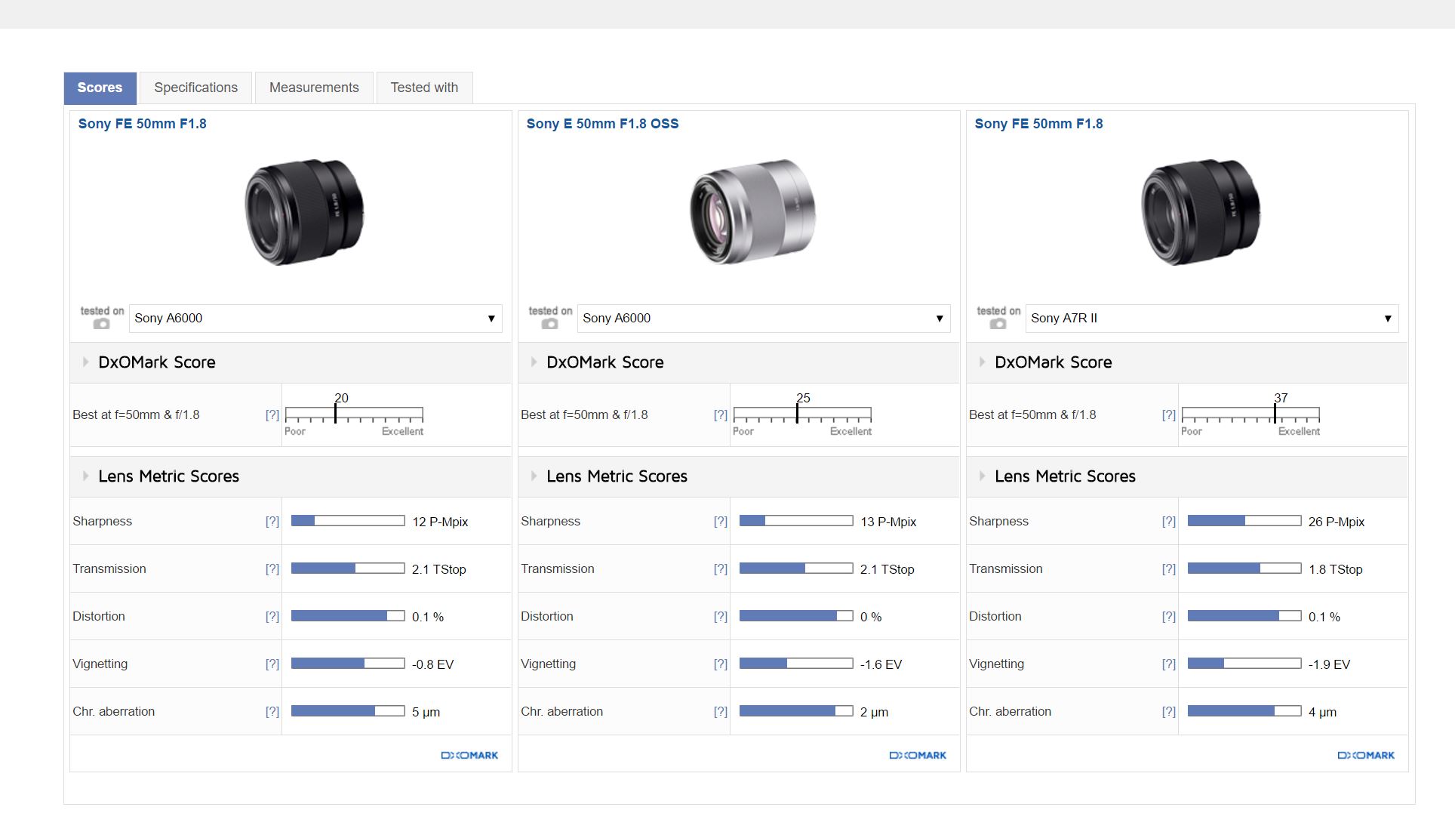Click Chr. aberration help [?] in second column
Screen dimensions: 1455x838
[x=721, y=712]
